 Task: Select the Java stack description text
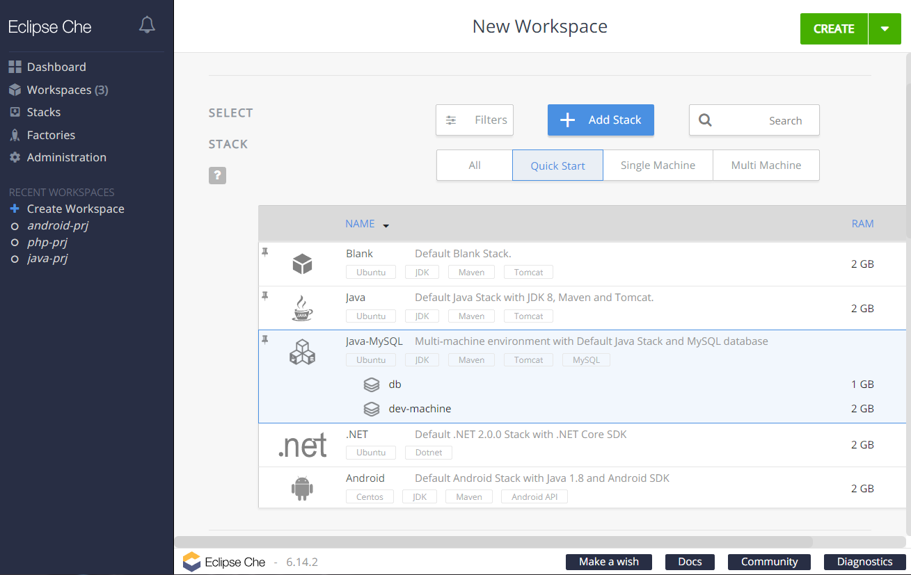534,298
